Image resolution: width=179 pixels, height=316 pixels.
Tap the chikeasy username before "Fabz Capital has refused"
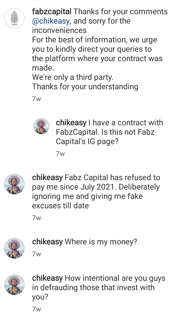47,178
